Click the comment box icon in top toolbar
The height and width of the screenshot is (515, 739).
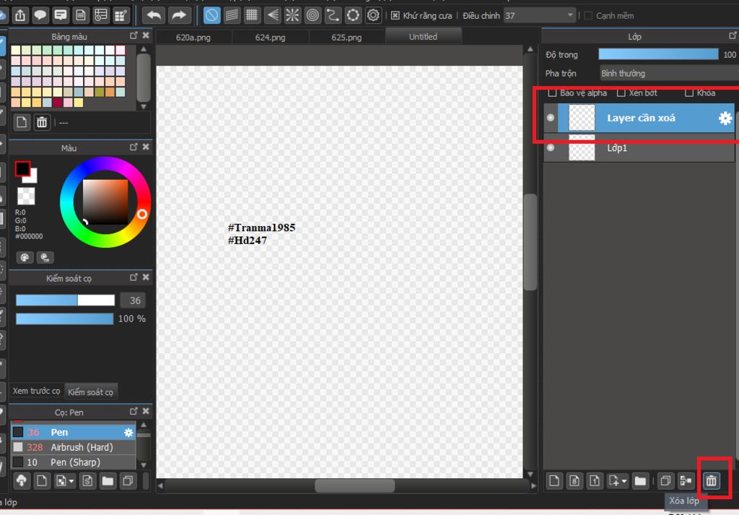(x=61, y=16)
